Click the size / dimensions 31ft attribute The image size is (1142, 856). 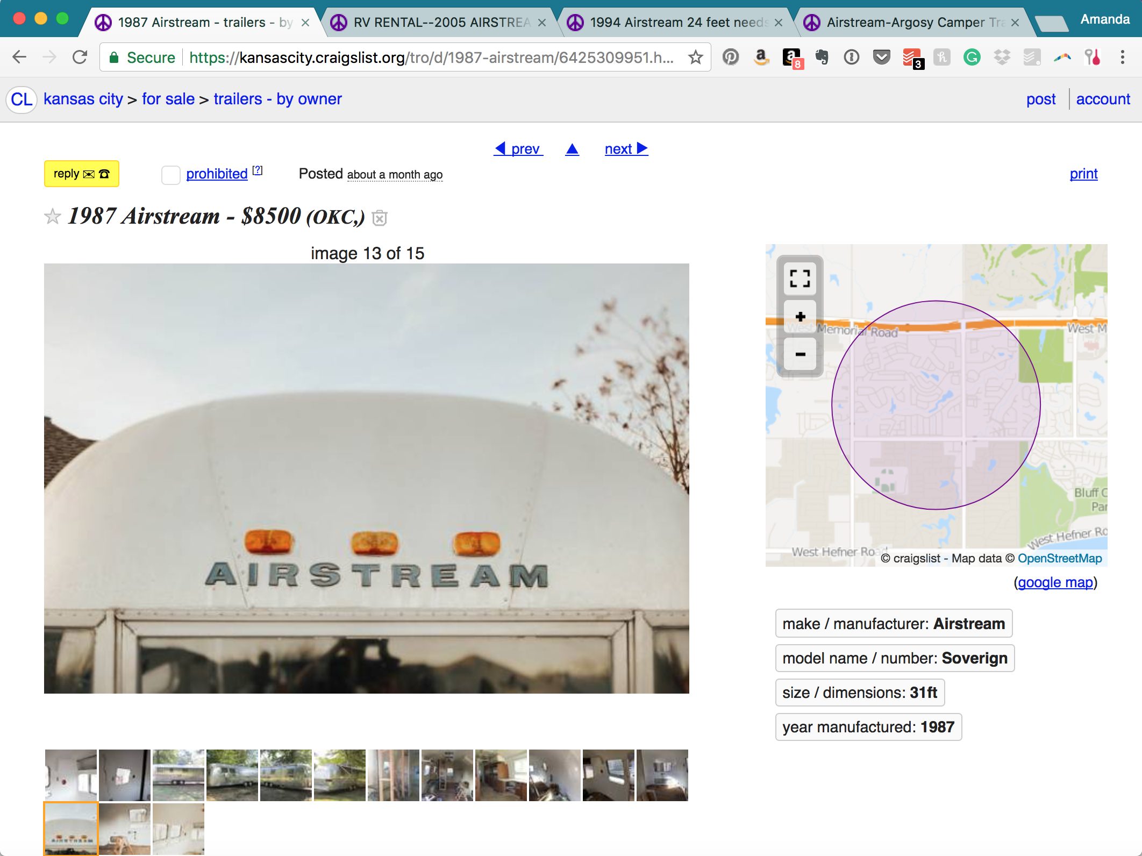(x=860, y=693)
